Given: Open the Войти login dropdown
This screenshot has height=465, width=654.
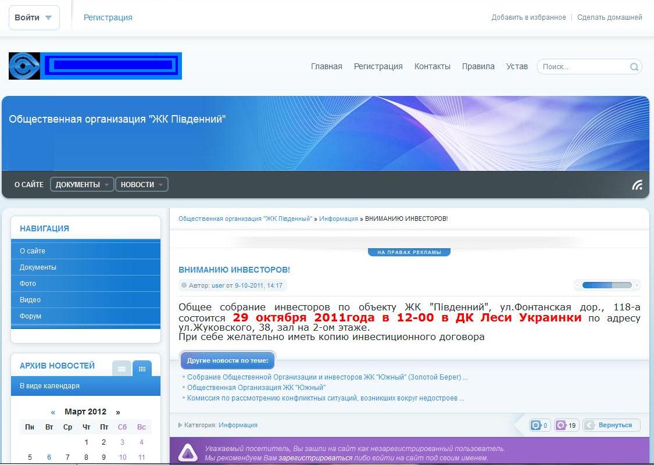Looking at the screenshot, I should pos(34,17).
